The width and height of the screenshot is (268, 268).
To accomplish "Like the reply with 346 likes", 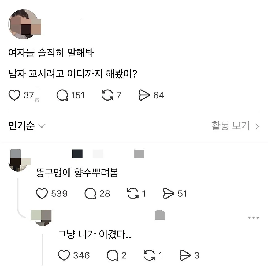I will click(64, 255).
